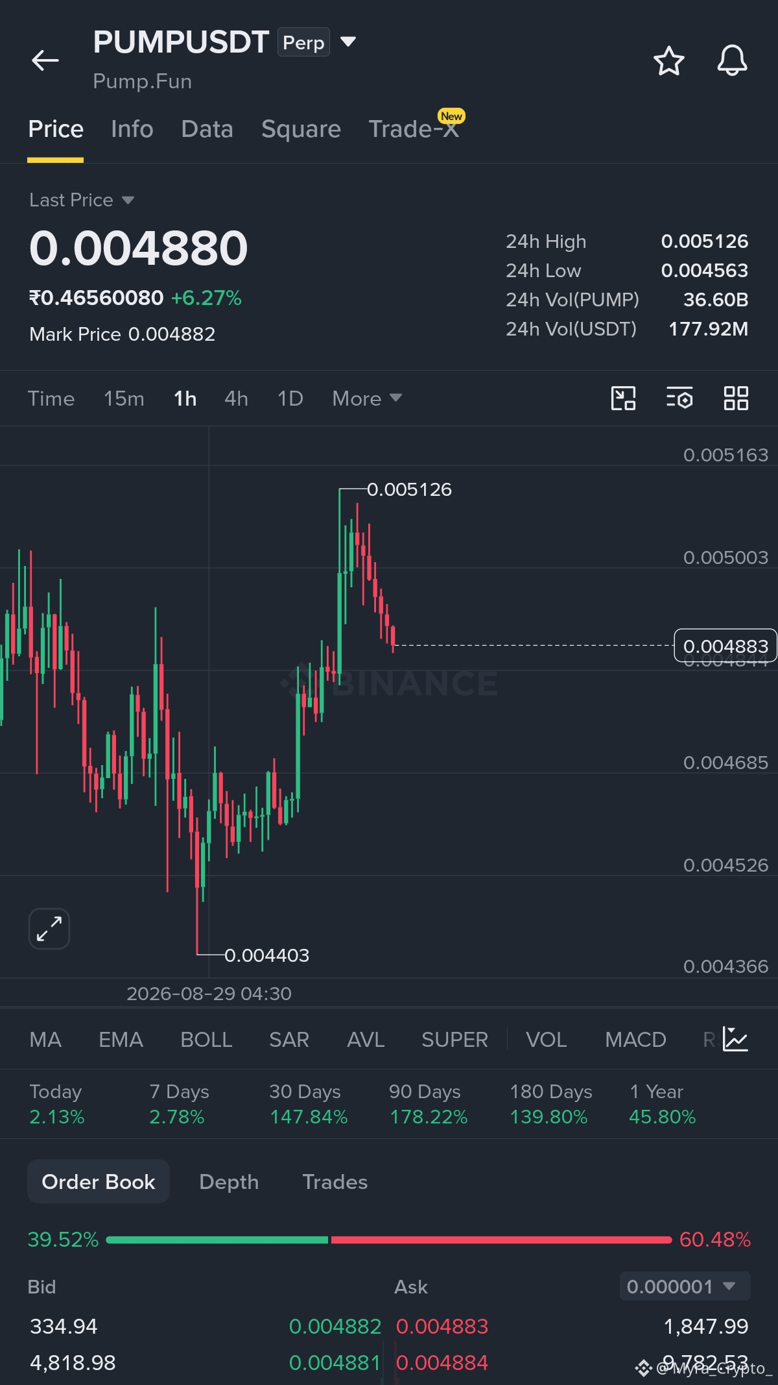Image resolution: width=778 pixels, height=1385 pixels.
Task: Toggle the MACD sub-indicator
Action: point(635,1040)
